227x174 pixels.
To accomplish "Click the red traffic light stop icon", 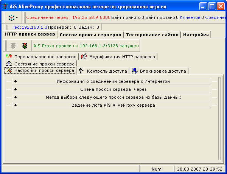I will click(25, 46).
